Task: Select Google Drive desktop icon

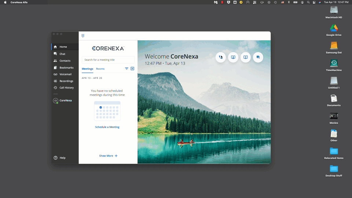Action: [334, 30]
